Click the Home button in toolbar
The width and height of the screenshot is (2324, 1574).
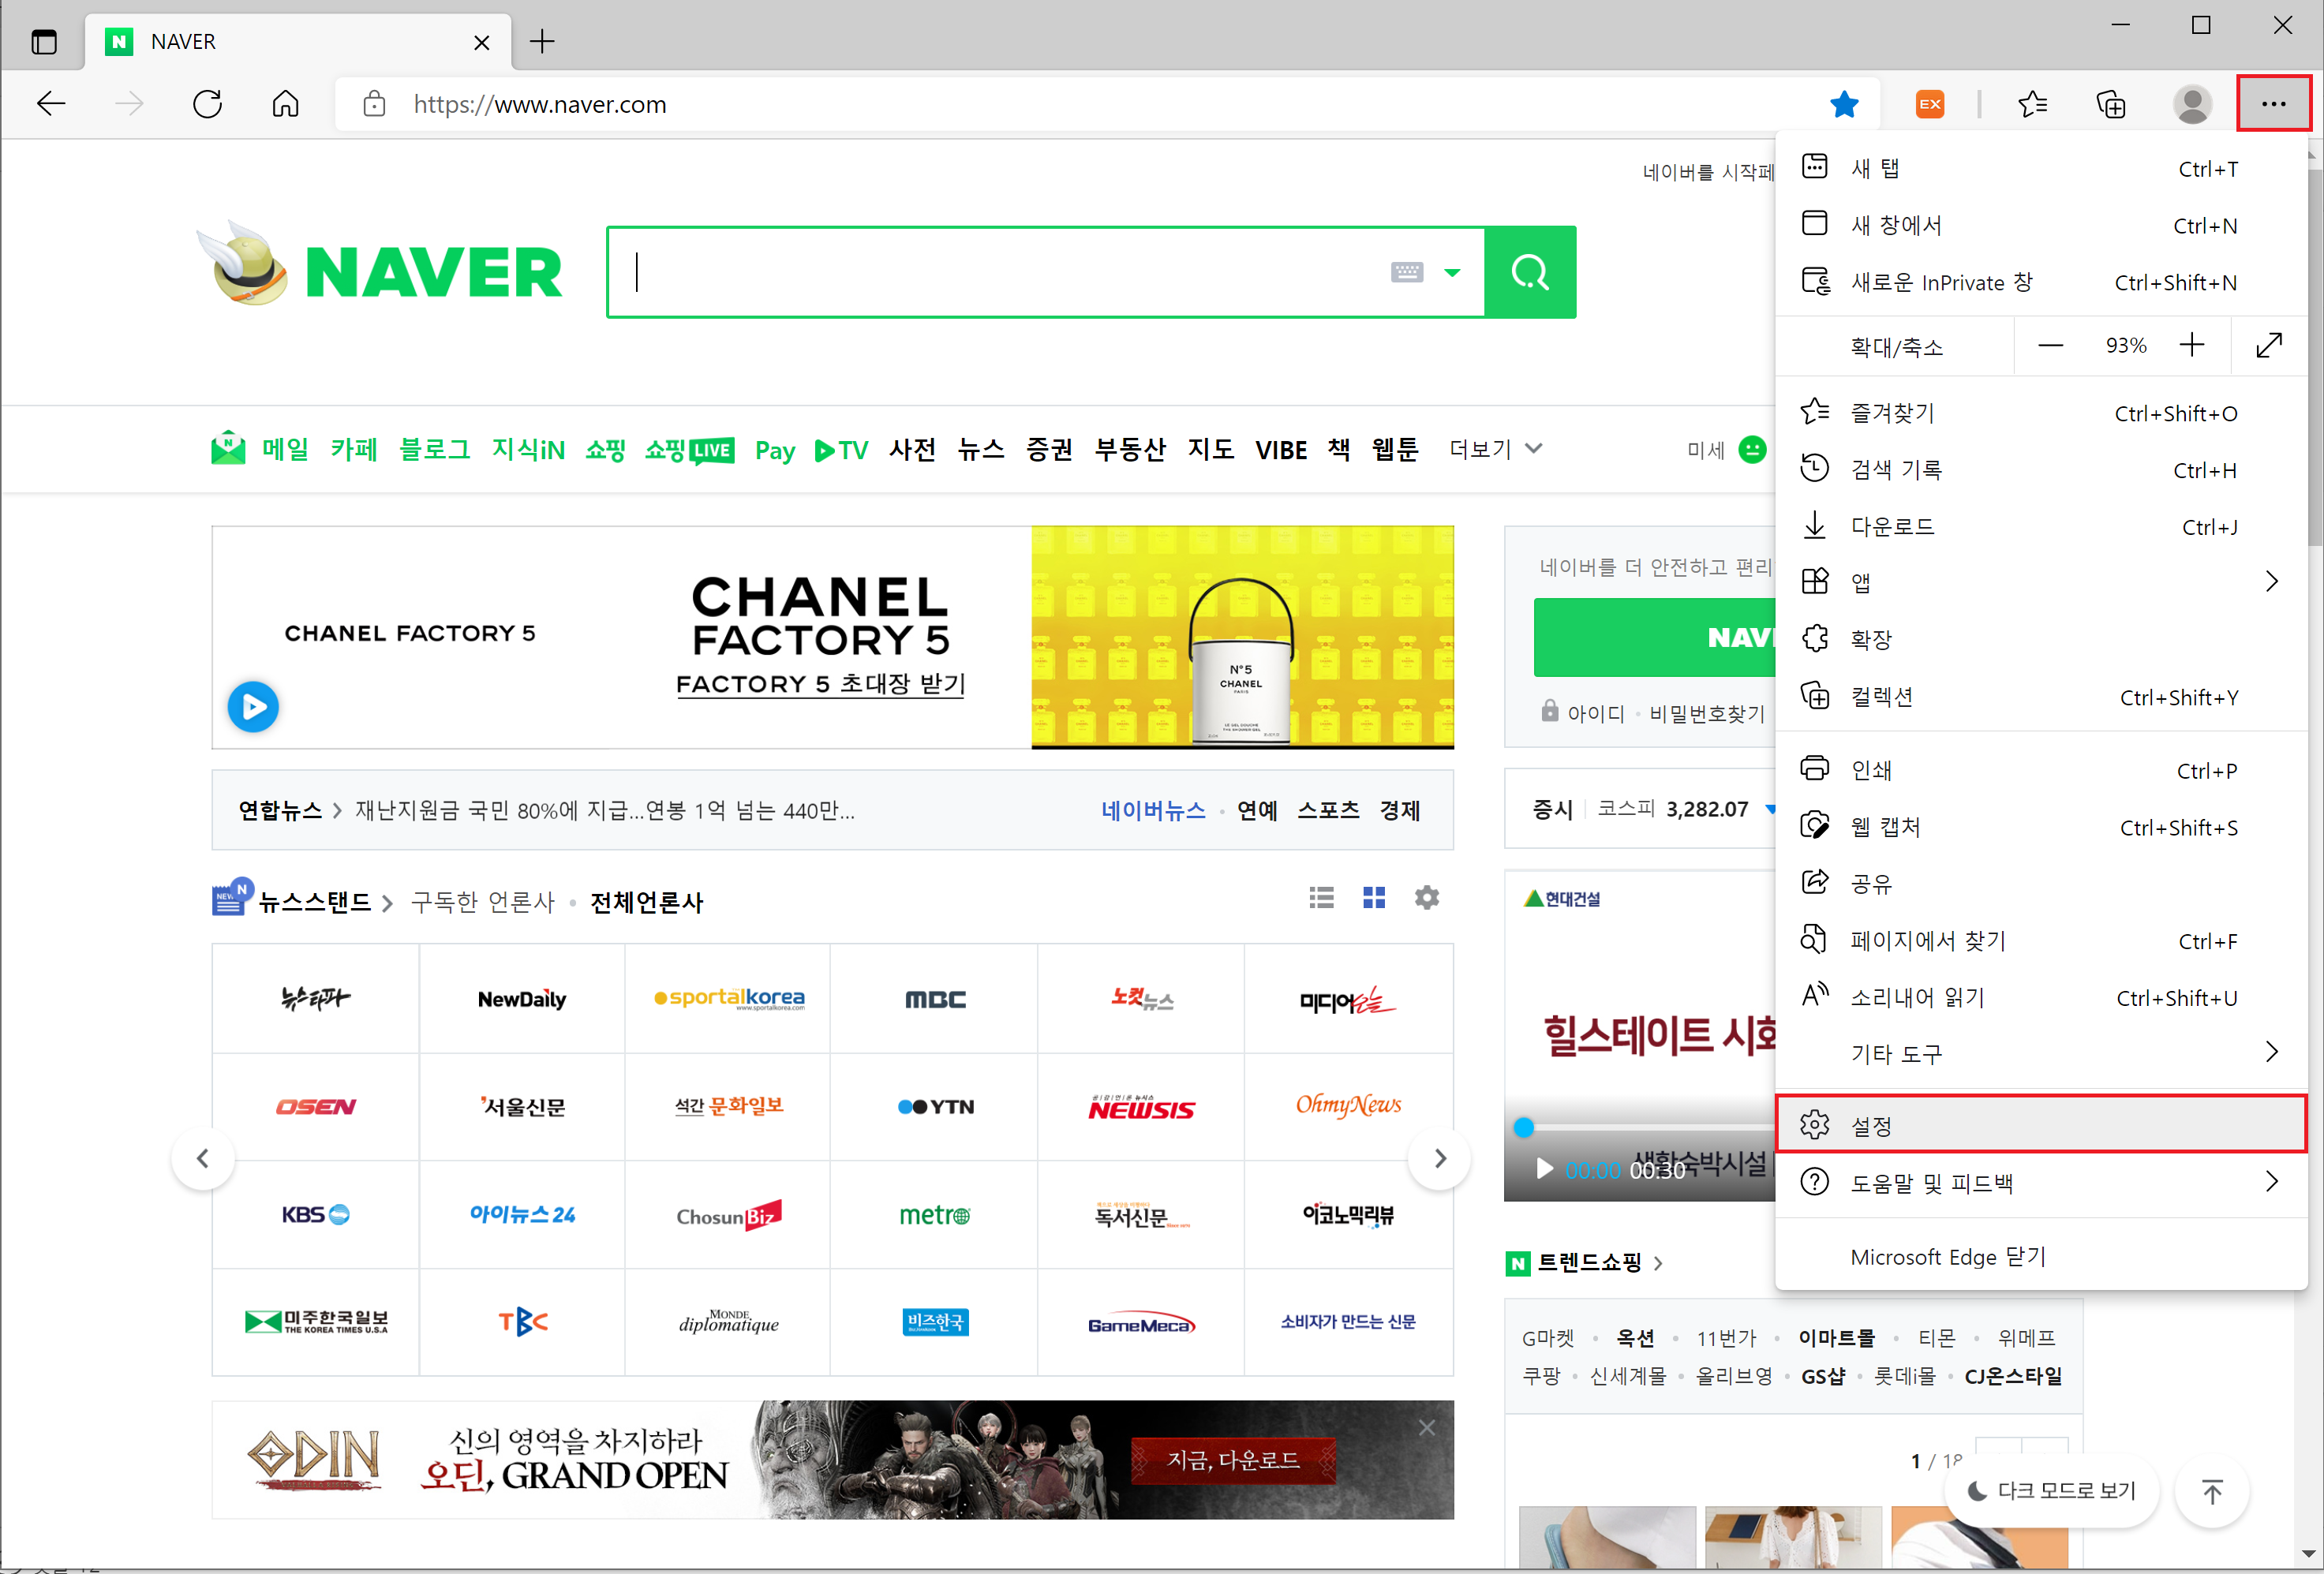click(x=285, y=104)
